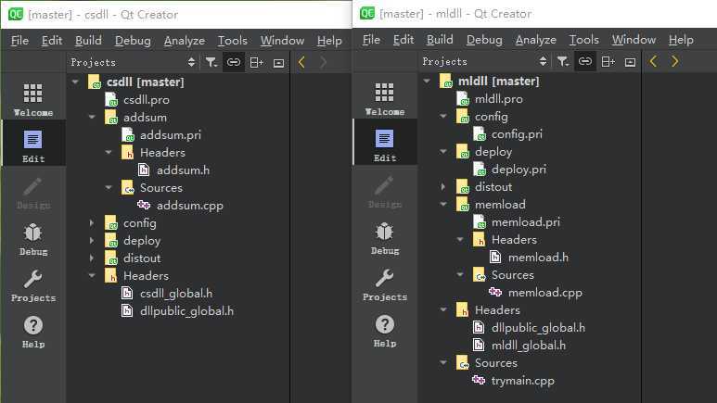This screenshot has width=717, height=403.
Task: Open Projects mode in csdll window
Action: [x=32, y=285]
